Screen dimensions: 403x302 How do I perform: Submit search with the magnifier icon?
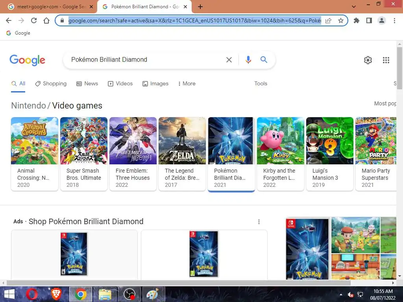pyautogui.click(x=264, y=60)
